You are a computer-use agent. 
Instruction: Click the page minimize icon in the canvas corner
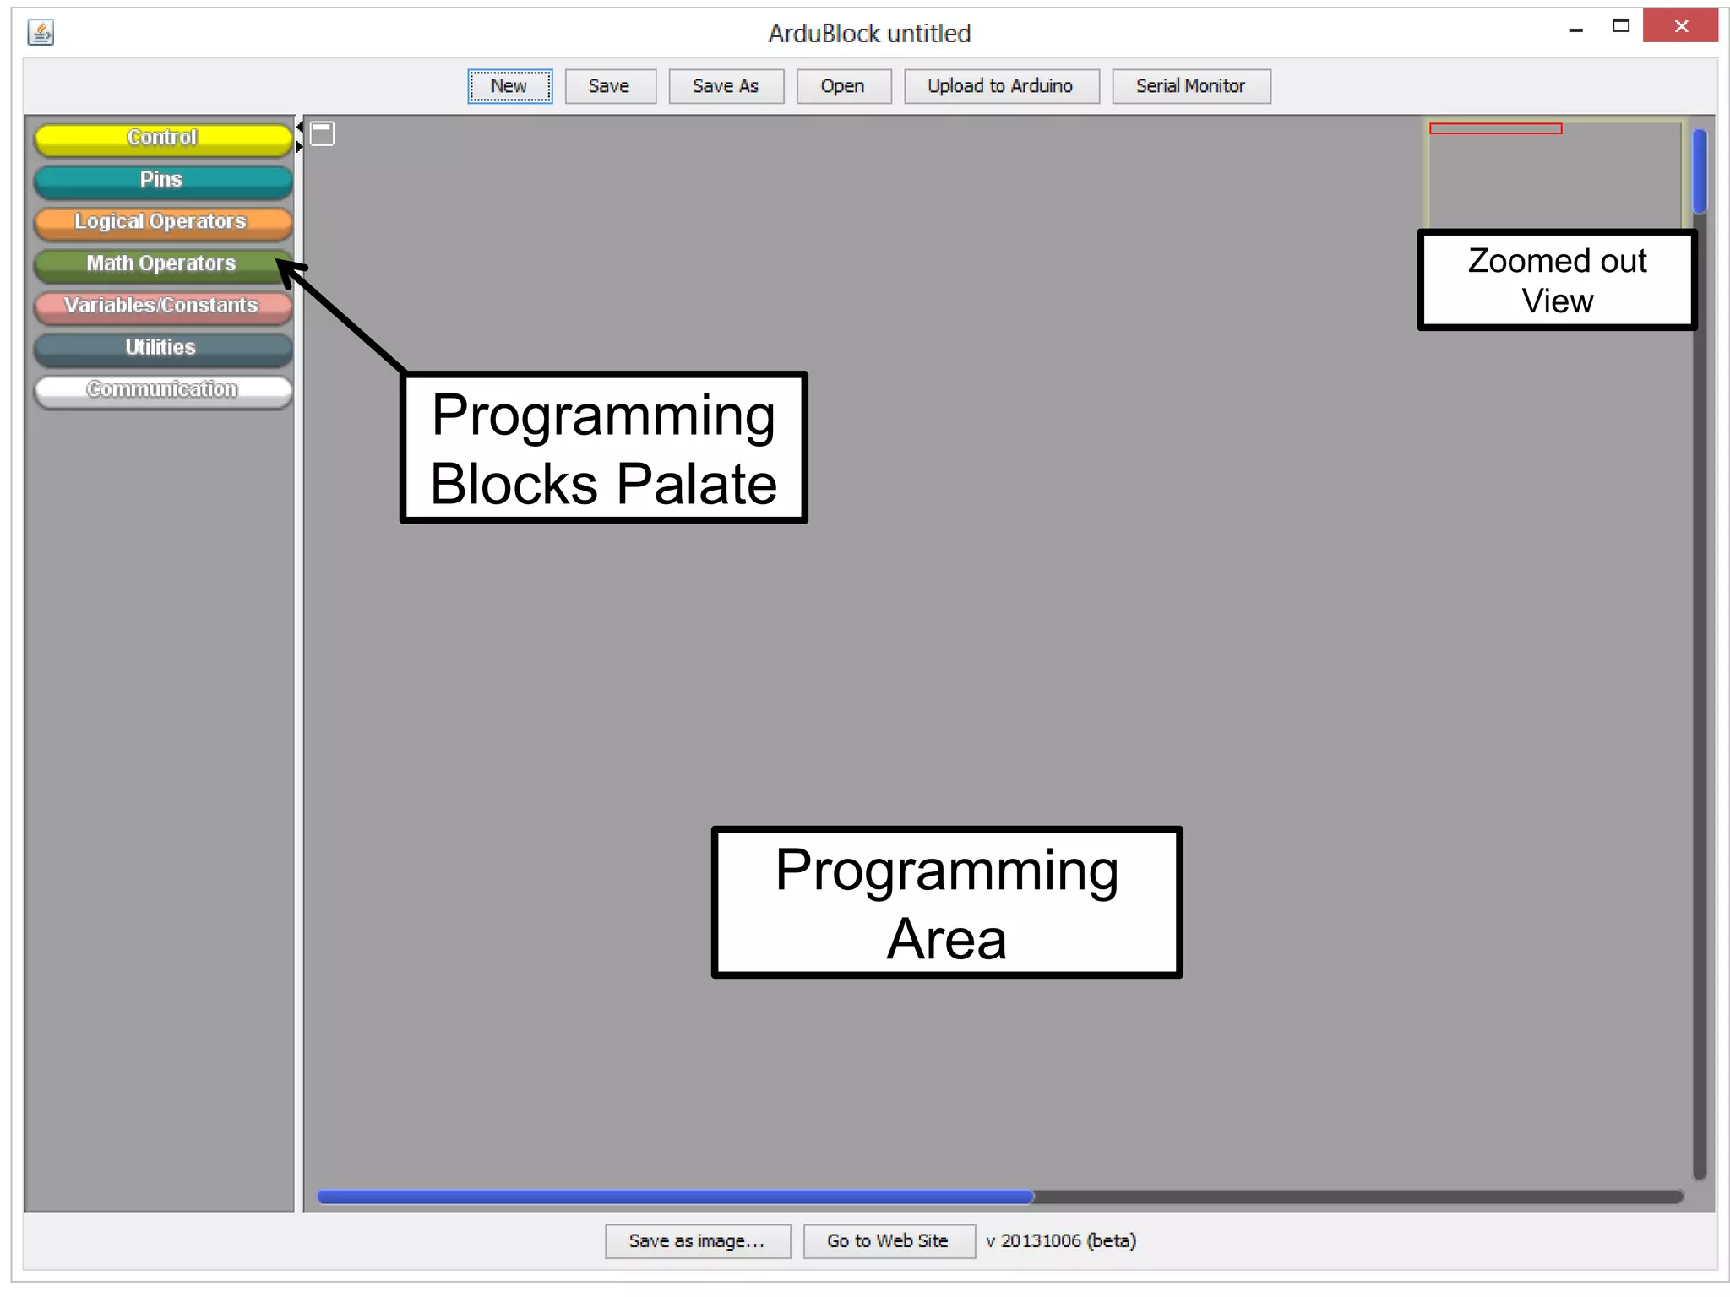tap(322, 133)
